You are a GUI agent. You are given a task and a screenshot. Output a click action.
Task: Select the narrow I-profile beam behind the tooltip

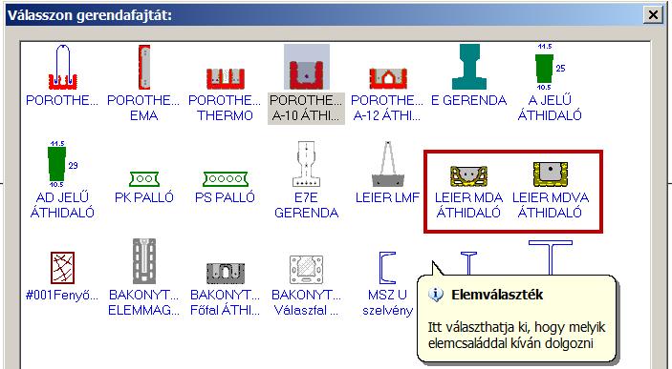pyautogui.click(x=468, y=263)
